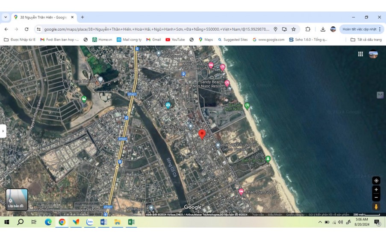Image resolution: width=386 pixels, height=240 pixels.
Task: Click the Khách Sạn GOLD hotel marker
Action: 241,192
